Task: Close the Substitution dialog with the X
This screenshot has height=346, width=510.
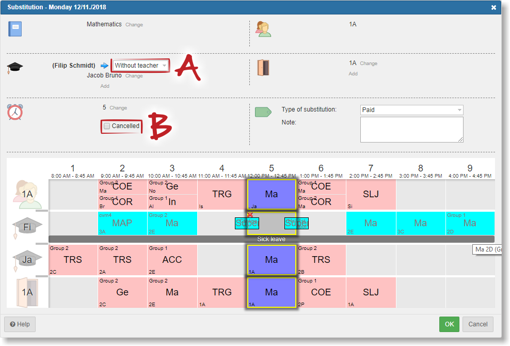Action: click(493, 7)
